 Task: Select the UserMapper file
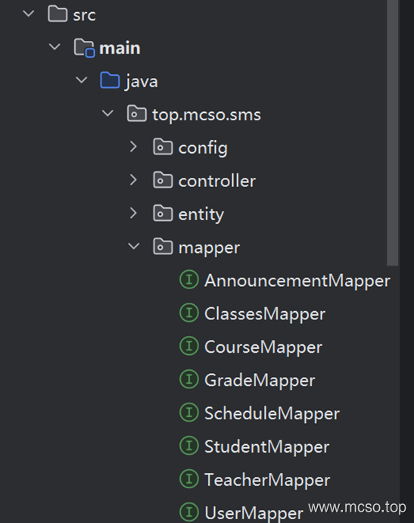pyautogui.click(x=254, y=513)
